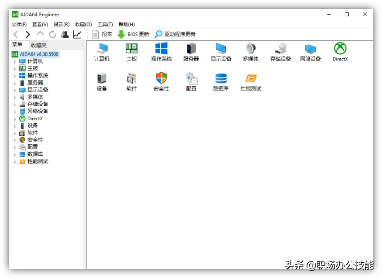This screenshot has height=278, width=382.
Task: Select DirectX in the left tree
Action: pyautogui.click(x=35, y=118)
